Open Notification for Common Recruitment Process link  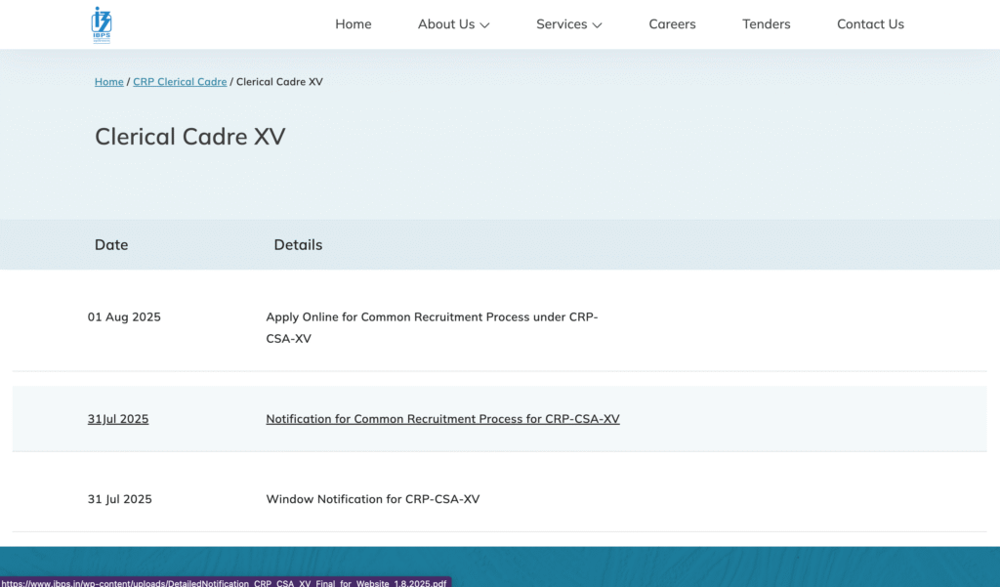coord(442,419)
